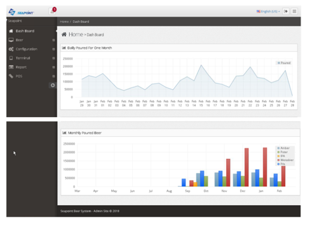Open the Report sidebar menu

(32, 67)
